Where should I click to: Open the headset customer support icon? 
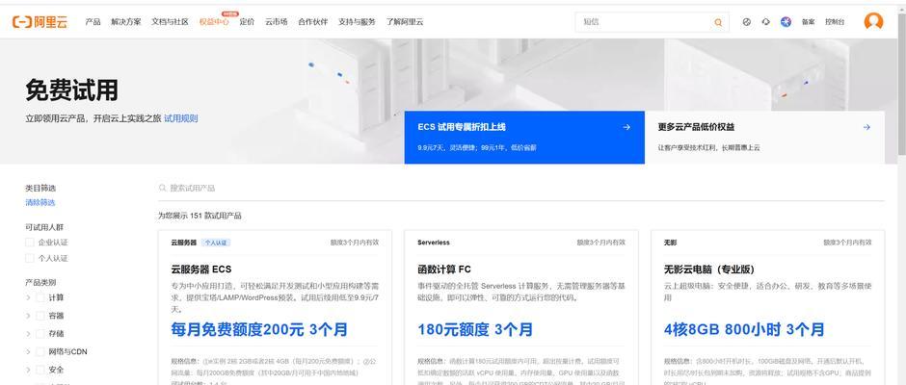tap(765, 22)
